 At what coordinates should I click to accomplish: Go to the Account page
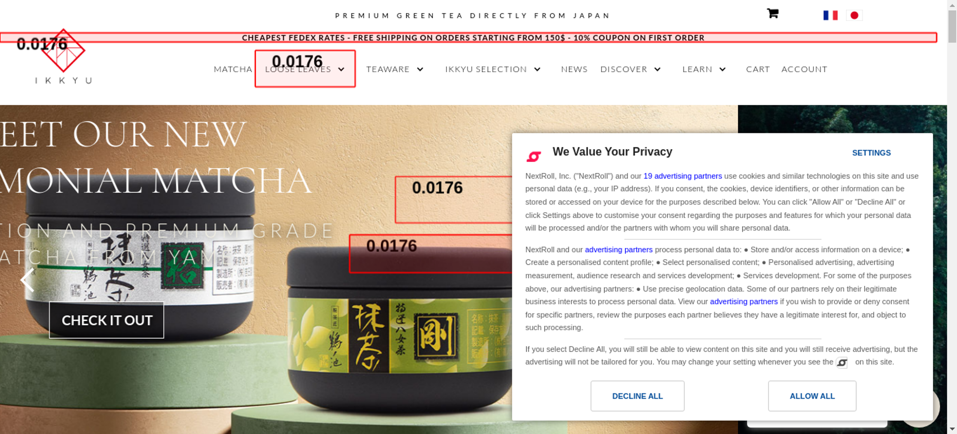point(804,69)
